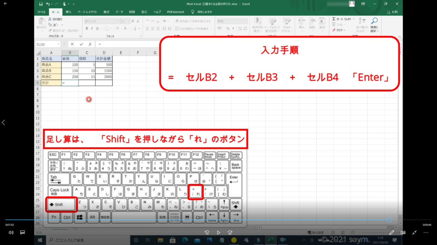The image size is (437, 245).
Task: Open the AutoSum dropdown arrow
Action: pyautogui.click(x=353, y=19)
